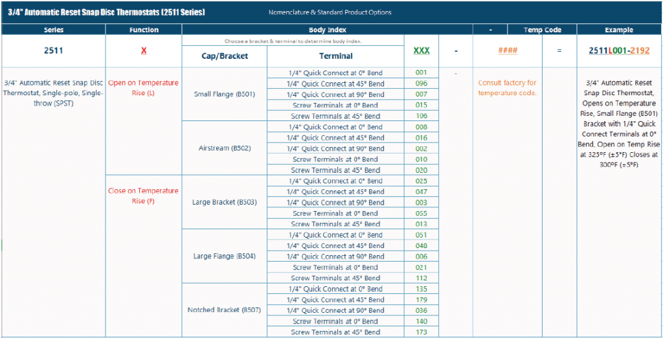Viewport: 663px width, 338px height.
Task: Click the 'Example' column header
Action: coord(619,30)
